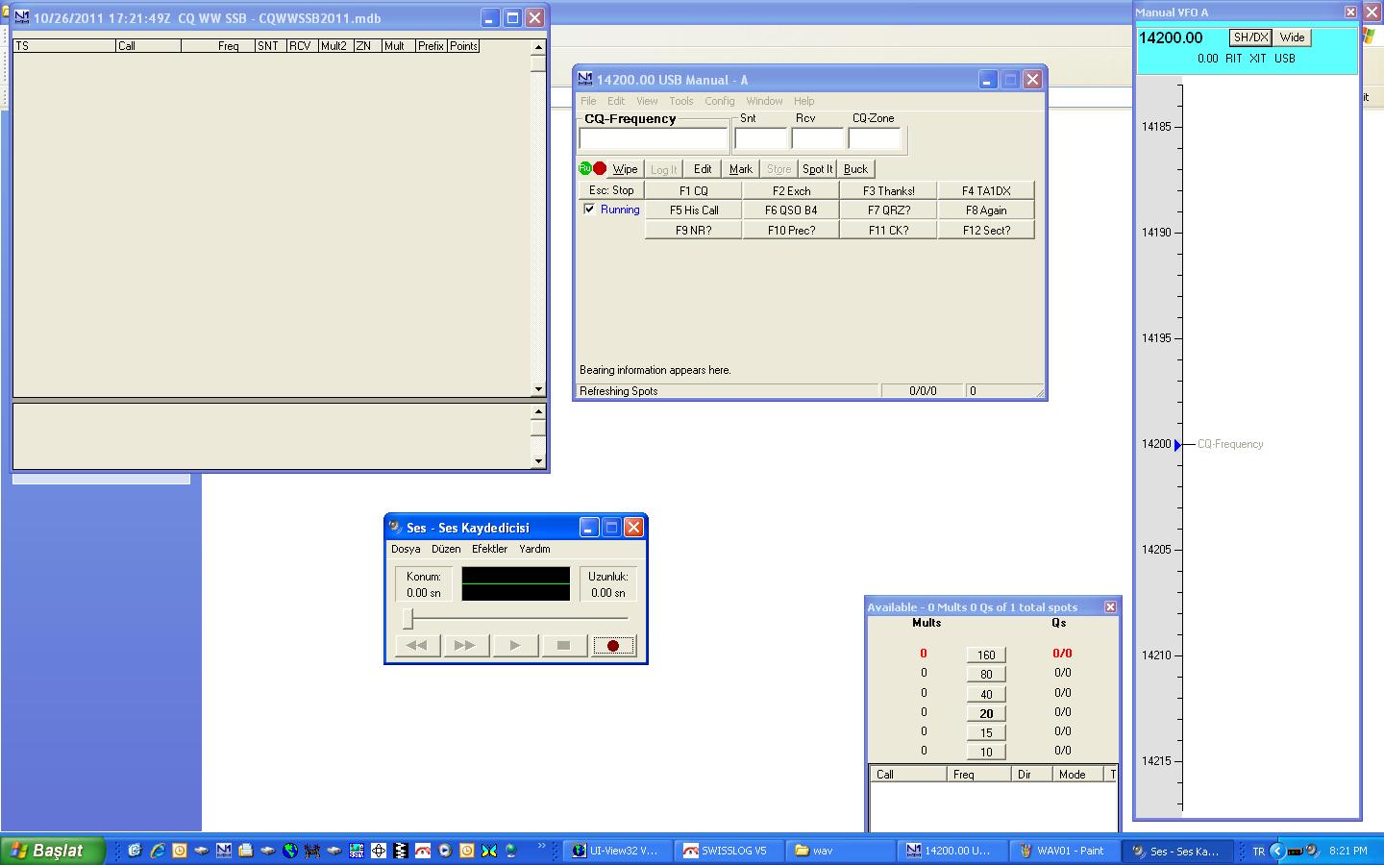Click the fast-forward-to-end button in the sound recorder

(465, 645)
